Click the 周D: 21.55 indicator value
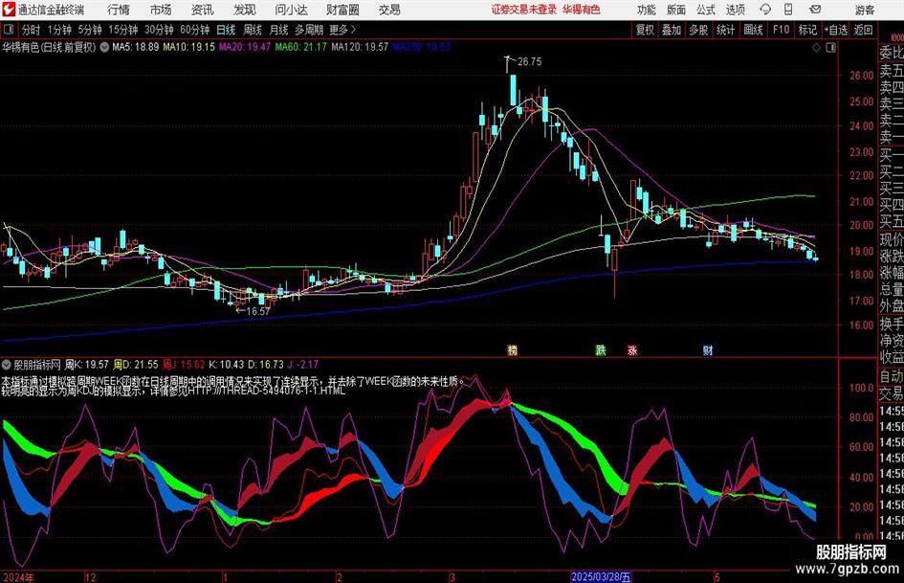 136,364
